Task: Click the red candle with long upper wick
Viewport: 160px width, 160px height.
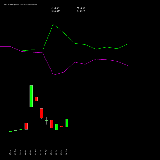Action: pyautogui.click(x=36, y=99)
